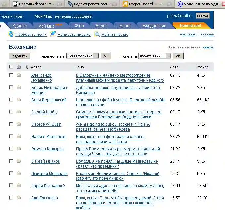Click the feather icon for Написать письмо
Screen dimensions: 225x210
(53, 34)
